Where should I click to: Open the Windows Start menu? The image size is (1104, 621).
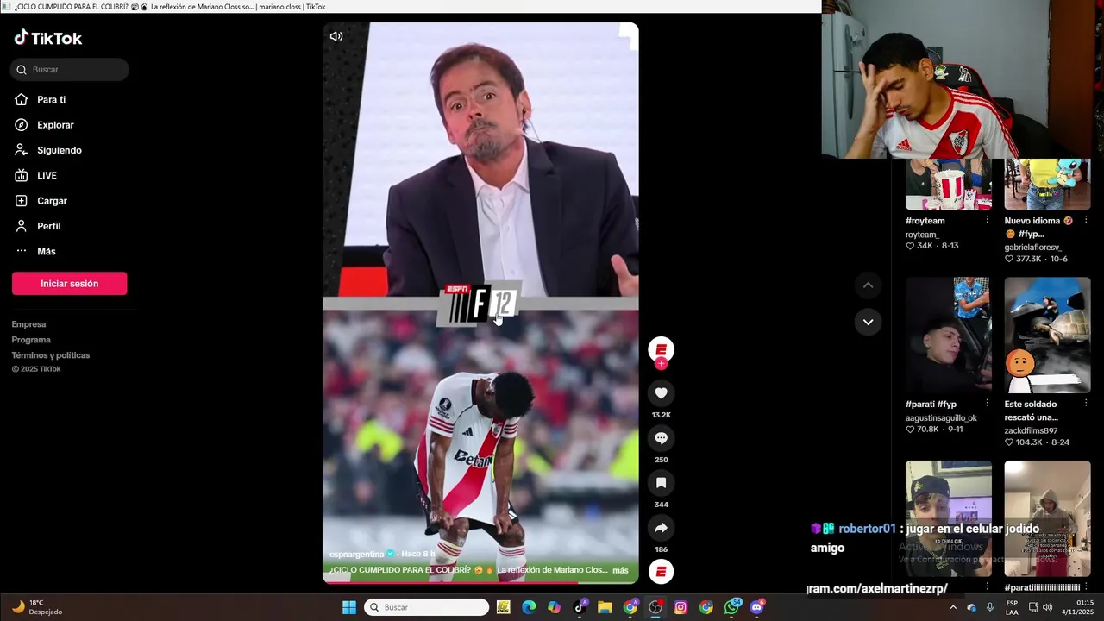tap(349, 607)
